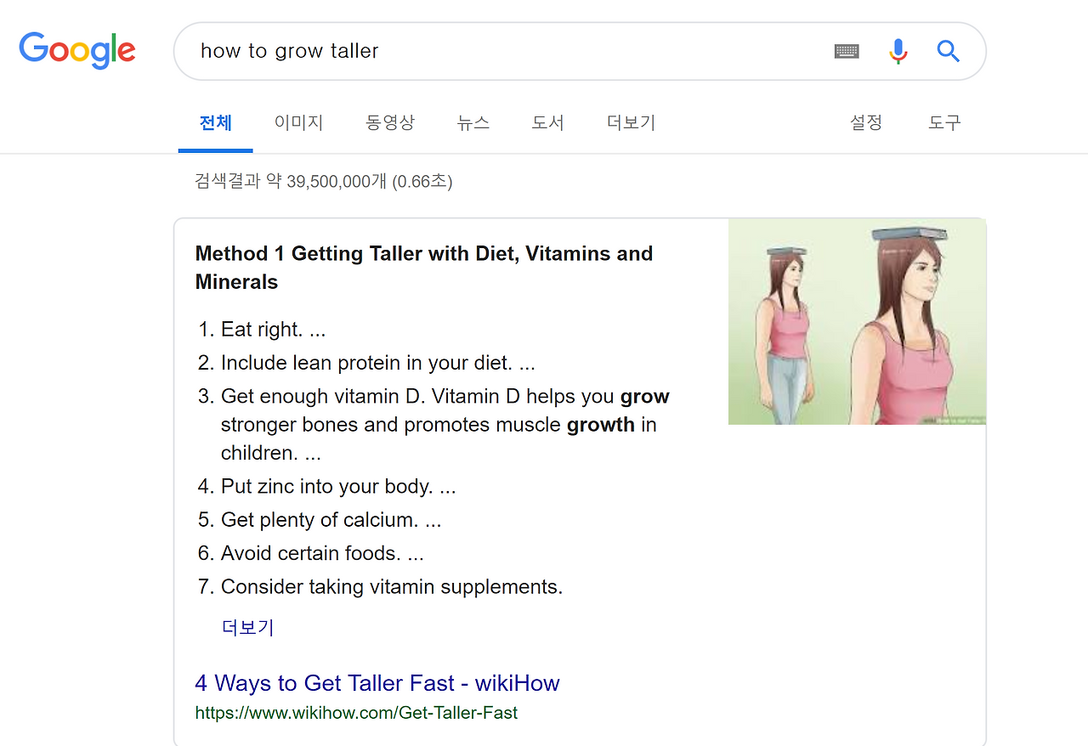Open the 도구 search tools

(944, 122)
